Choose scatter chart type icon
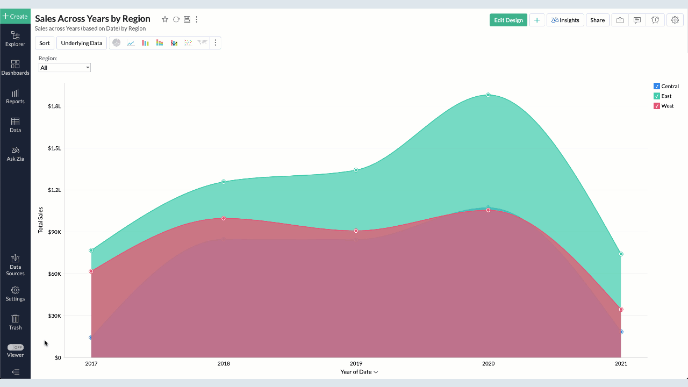This screenshot has width=688, height=387. click(x=188, y=43)
